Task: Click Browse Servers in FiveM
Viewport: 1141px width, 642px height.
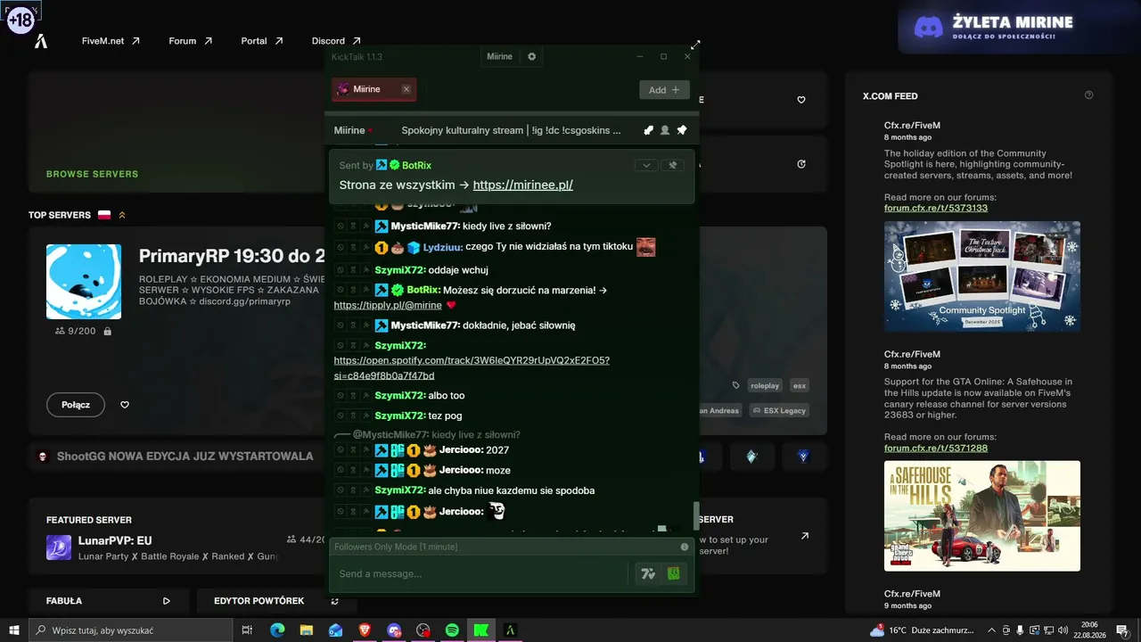Action: pyautogui.click(x=93, y=174)
